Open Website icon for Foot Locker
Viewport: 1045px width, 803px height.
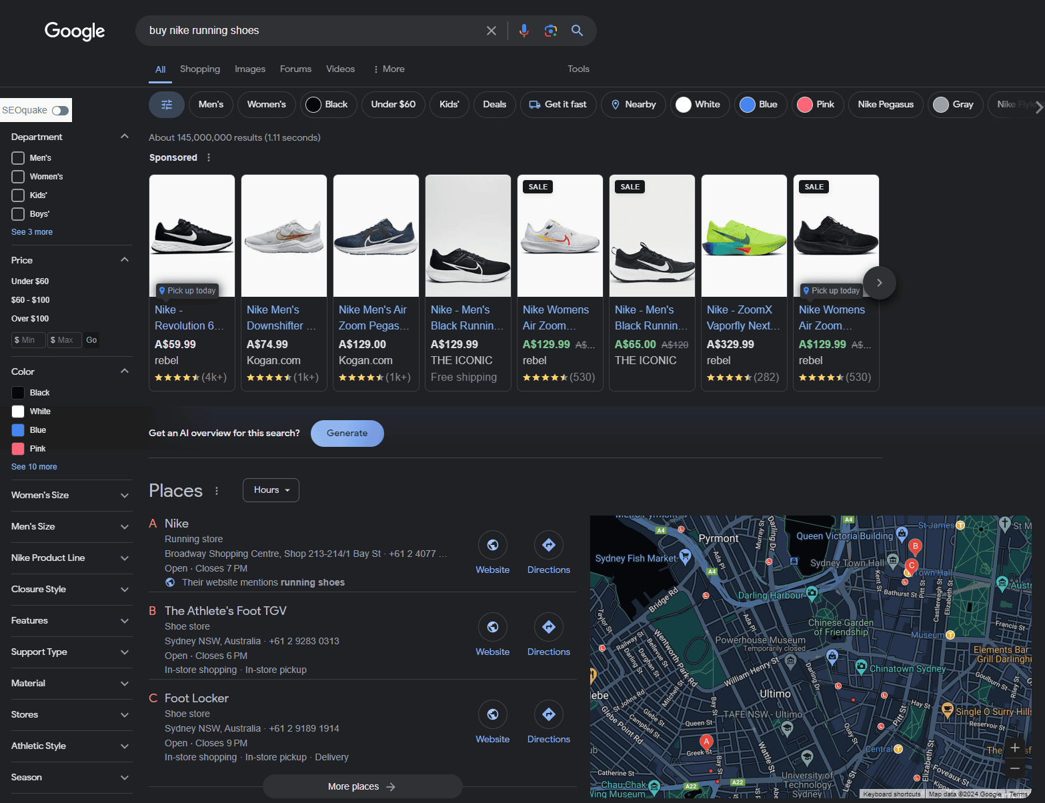pyautogui.click(x=493, y=715)
